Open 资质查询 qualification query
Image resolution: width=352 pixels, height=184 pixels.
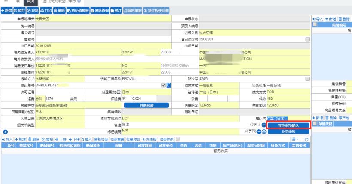tap(100, 11)
